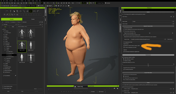Click the browse folder icon next to Cache Folder
Viewport: 176px width, 94px height.
pos(165,39)
